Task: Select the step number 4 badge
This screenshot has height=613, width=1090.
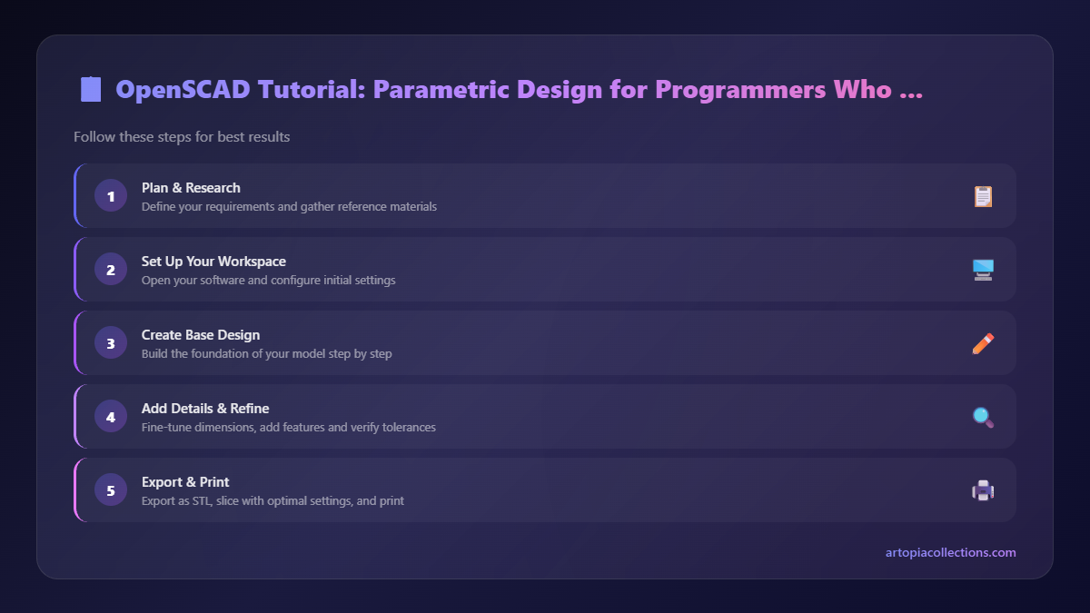Action: pos(111,417)
